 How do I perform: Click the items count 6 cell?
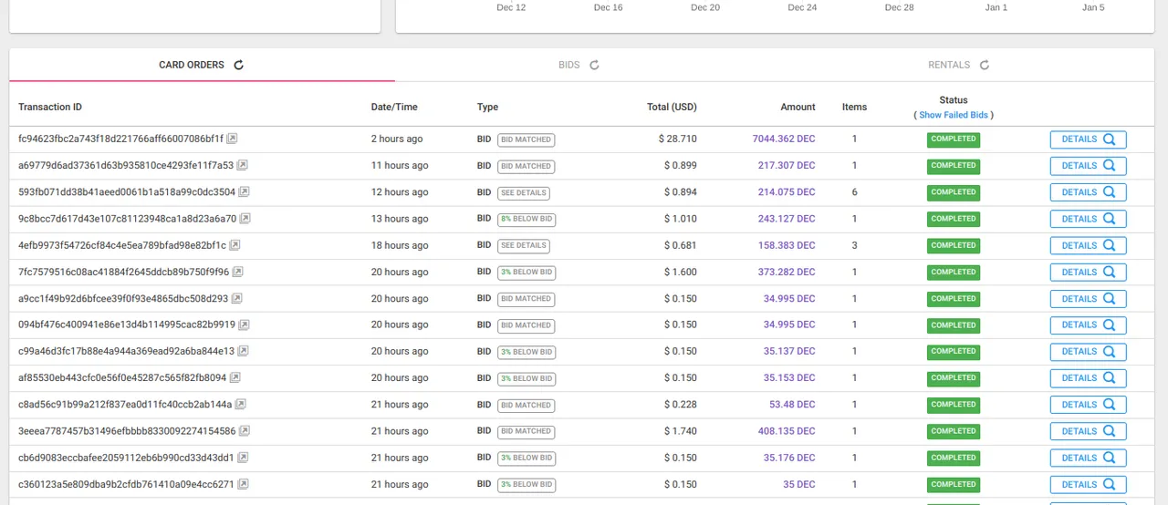coord(854,192)
